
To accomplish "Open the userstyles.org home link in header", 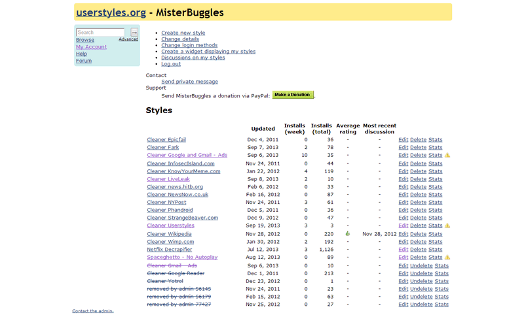I will point(111,12).
